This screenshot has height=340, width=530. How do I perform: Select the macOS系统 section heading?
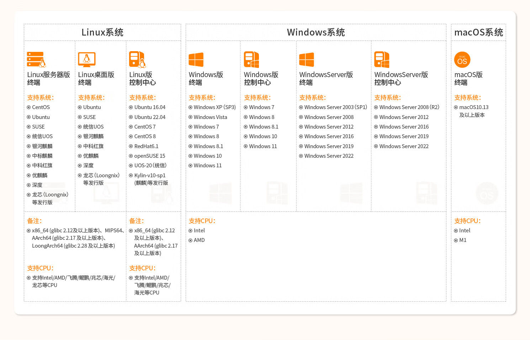tap(478, 32)
